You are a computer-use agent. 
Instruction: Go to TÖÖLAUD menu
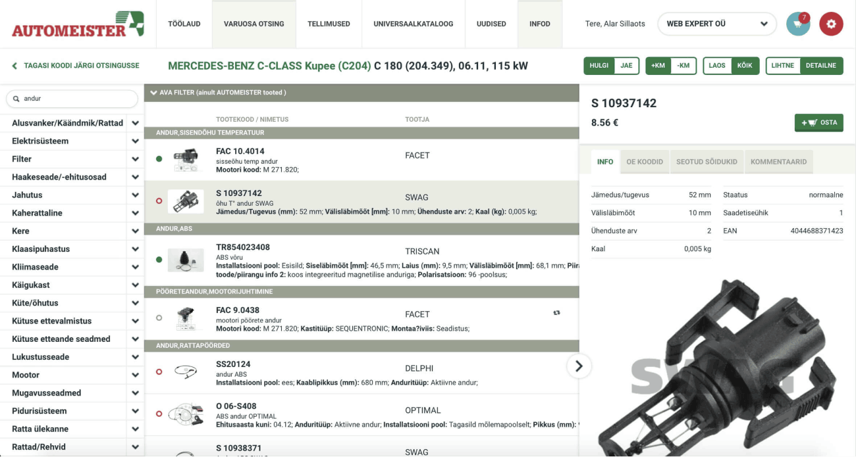[x=184, y=24]
